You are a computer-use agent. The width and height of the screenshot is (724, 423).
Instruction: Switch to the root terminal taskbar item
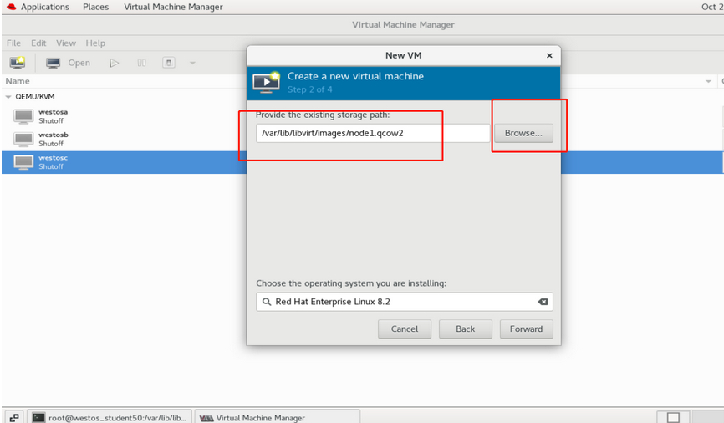pos(110,417)
